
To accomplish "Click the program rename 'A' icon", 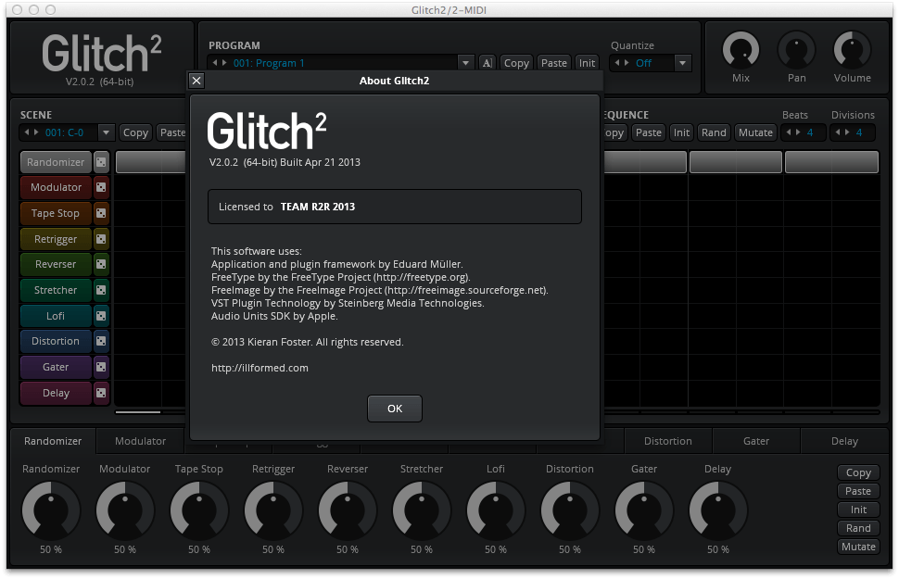I will (x=487, y=63).
